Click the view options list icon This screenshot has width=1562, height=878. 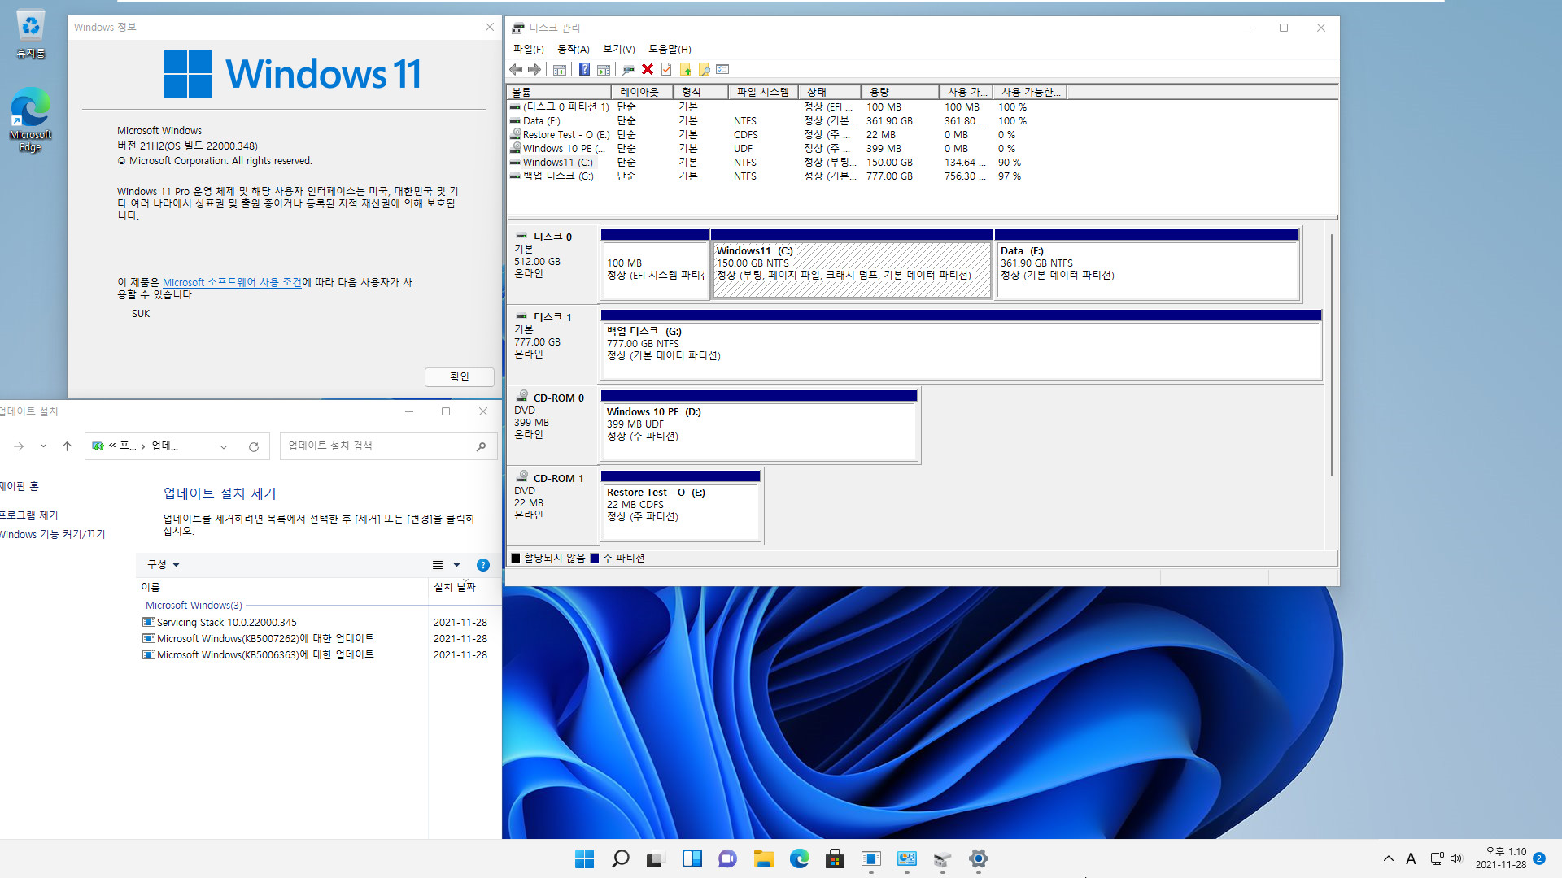click(438, 565)
